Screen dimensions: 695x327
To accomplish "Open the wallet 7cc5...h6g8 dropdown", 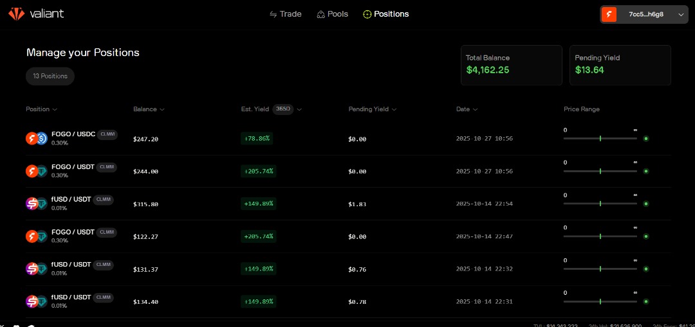I will click(644, 15).
